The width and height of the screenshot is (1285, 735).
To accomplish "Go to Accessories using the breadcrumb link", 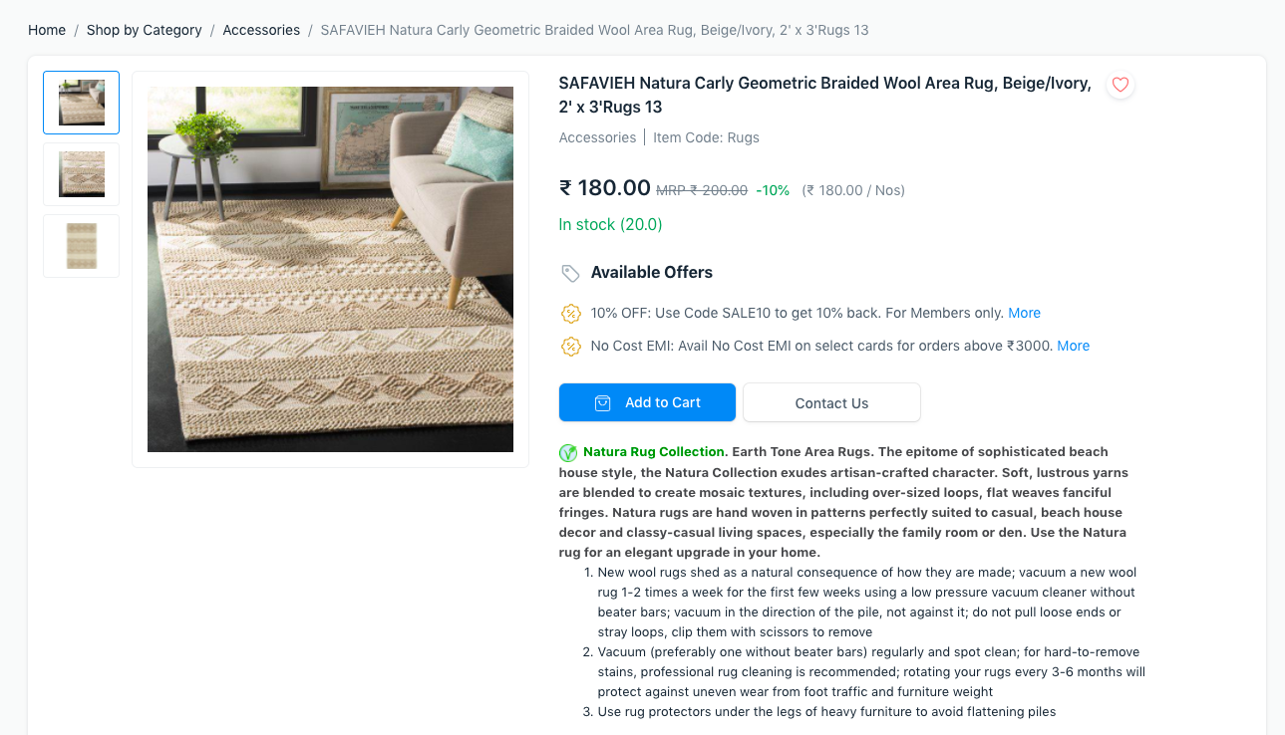I will [261, 30].
